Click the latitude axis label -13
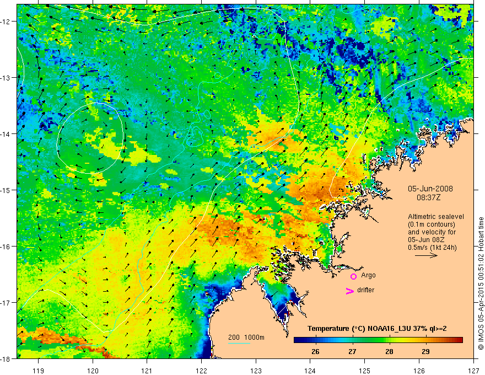This screenshot has height=375, width=485. click(x=6, y=78)
